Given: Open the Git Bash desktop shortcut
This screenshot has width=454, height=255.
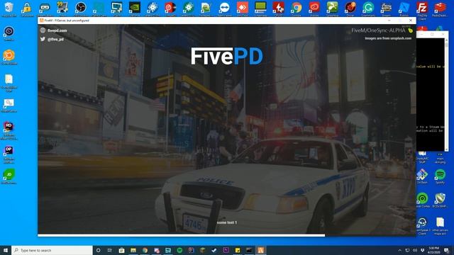Looking at the screenshot, I should [x=422, y=176].
